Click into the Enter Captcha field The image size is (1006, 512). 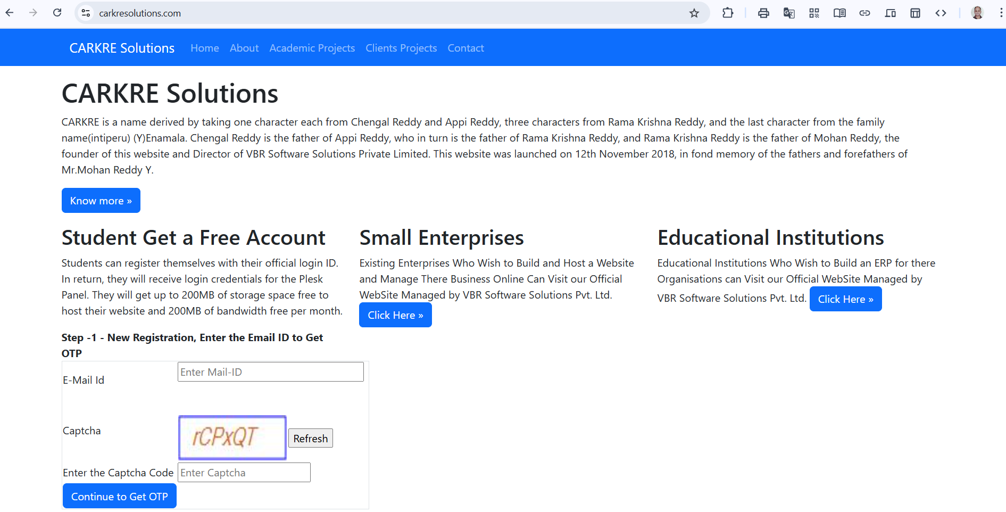(244, 473)
